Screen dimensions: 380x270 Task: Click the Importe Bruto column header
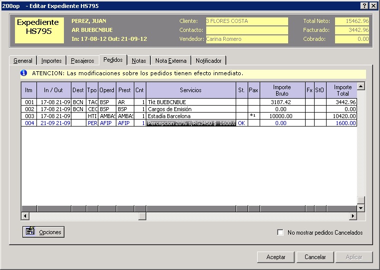[282, 90]
